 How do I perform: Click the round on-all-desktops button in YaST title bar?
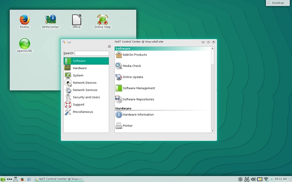click(69, 41)
